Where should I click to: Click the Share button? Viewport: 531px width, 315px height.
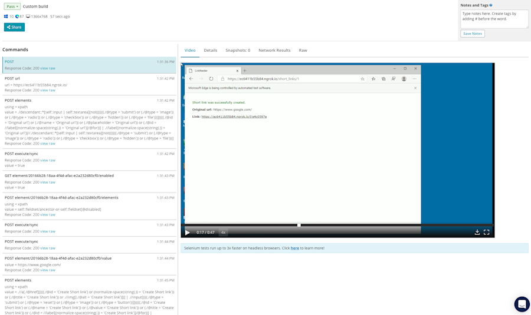pos(14,27)
